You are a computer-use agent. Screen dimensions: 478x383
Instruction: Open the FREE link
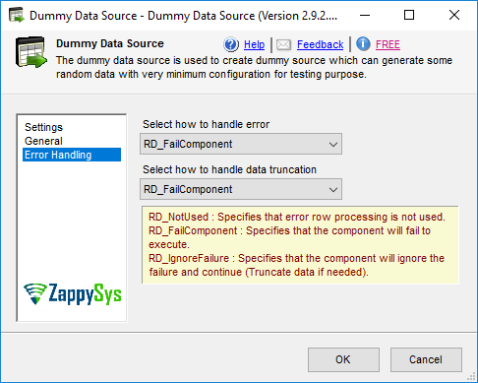pos(388,44)
